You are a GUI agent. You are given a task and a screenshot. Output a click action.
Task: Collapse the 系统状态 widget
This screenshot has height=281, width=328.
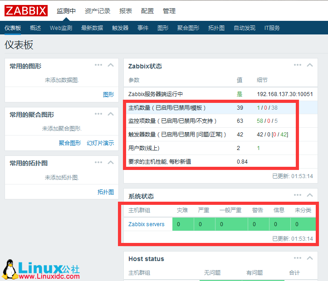310,195
